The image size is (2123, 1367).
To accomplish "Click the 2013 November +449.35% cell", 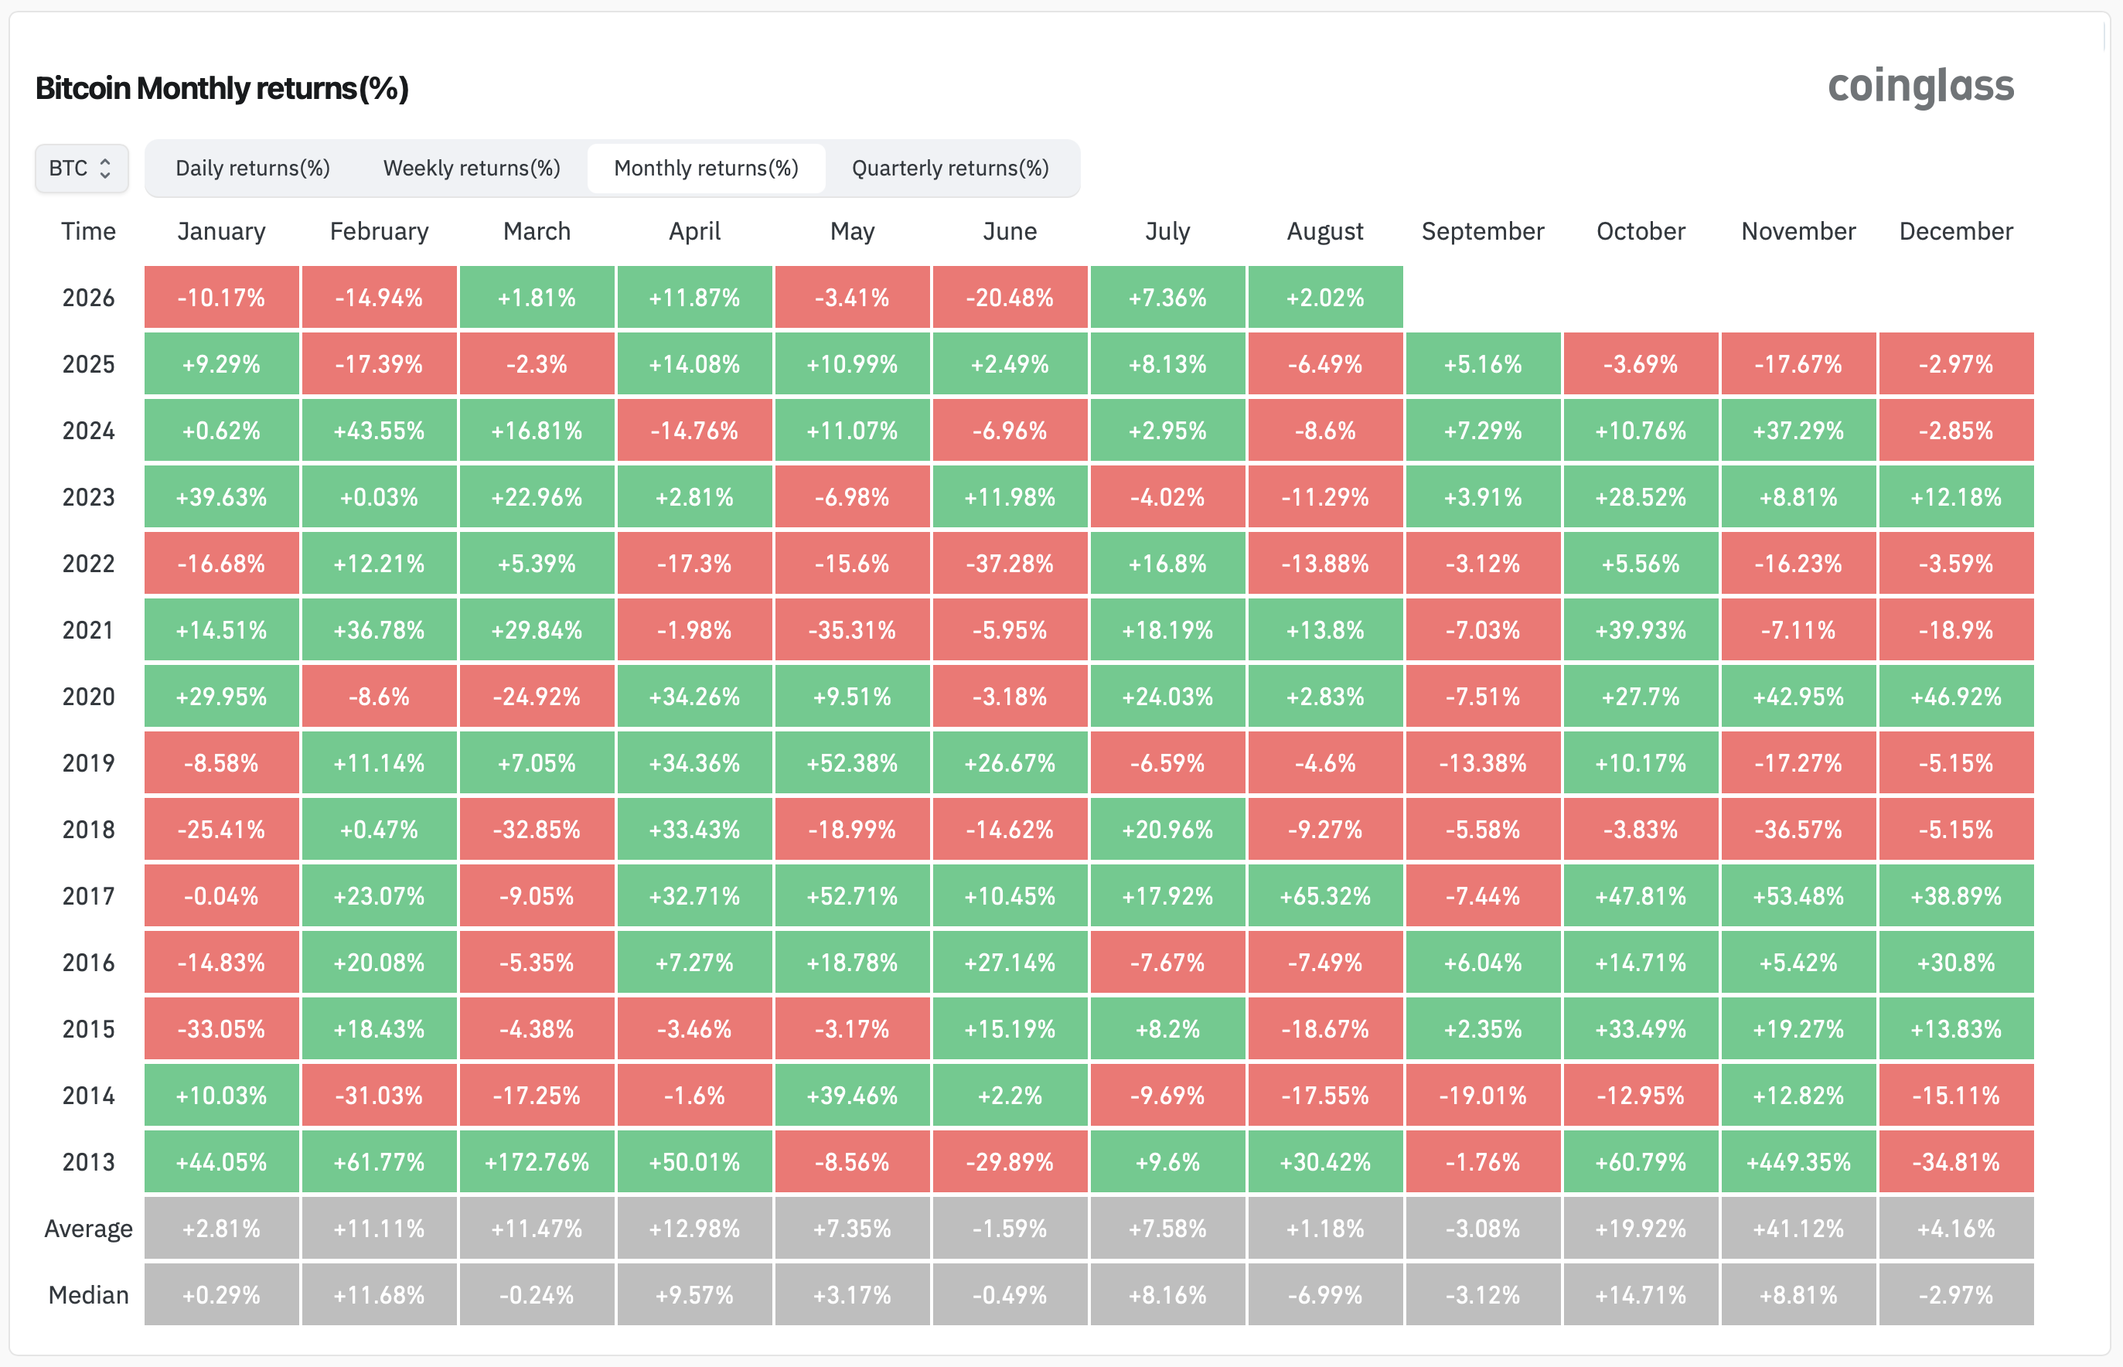I will (x=1799, y=1162).
